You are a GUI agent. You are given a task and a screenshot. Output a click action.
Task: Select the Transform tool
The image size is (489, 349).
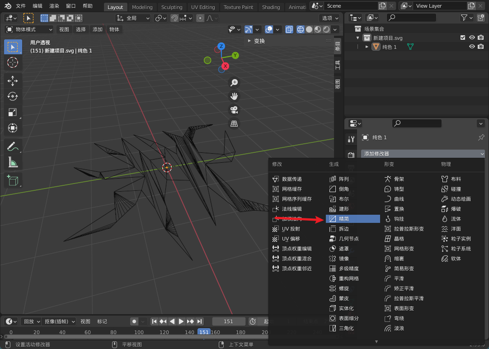pos(13,128)
